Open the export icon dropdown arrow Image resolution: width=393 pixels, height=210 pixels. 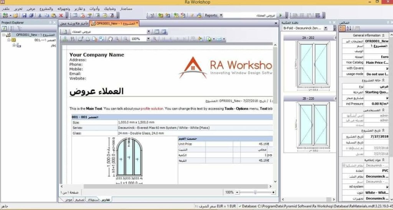213,39
